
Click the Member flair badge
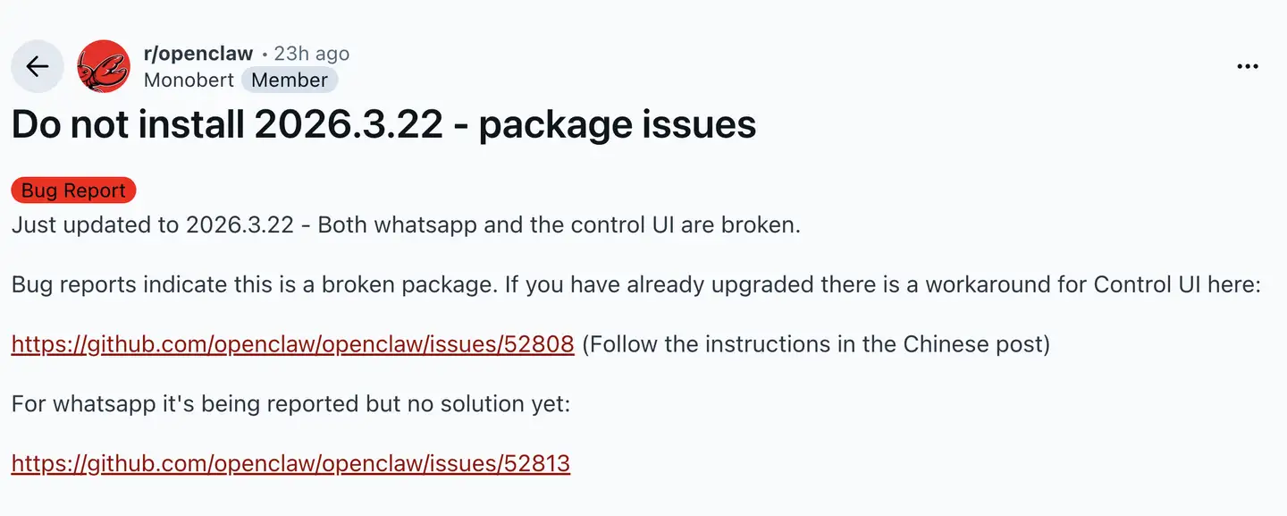pos(290,80)
